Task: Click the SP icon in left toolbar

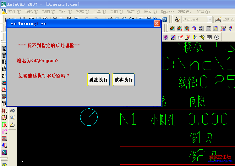Action: [x=4, y=117]
